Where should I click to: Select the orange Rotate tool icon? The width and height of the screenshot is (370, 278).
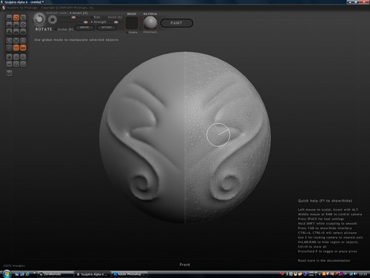tap(16, 17)
